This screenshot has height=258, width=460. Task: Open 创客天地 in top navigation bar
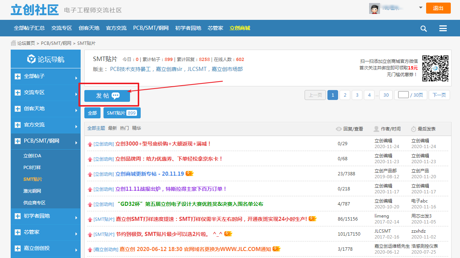tap(89, 28)
